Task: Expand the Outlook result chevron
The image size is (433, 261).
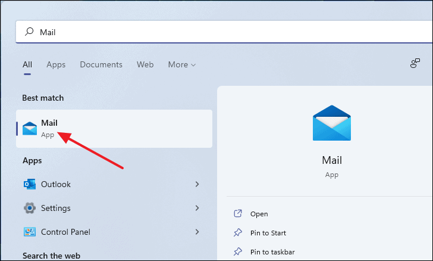Action: [x=197, y=184]
